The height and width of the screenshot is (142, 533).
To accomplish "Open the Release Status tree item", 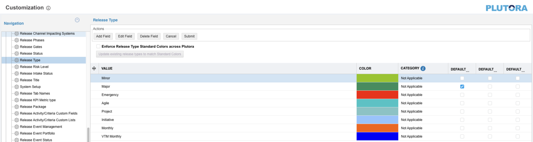I will tap(31, 54).
